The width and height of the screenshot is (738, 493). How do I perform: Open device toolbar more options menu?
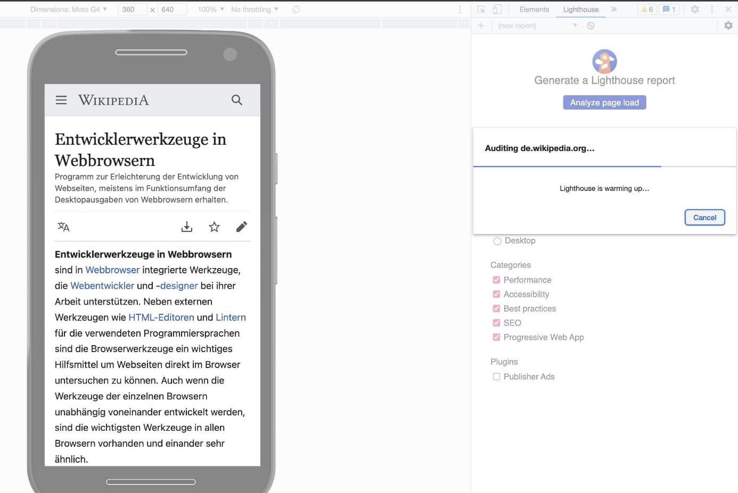[x=460, y=10]
